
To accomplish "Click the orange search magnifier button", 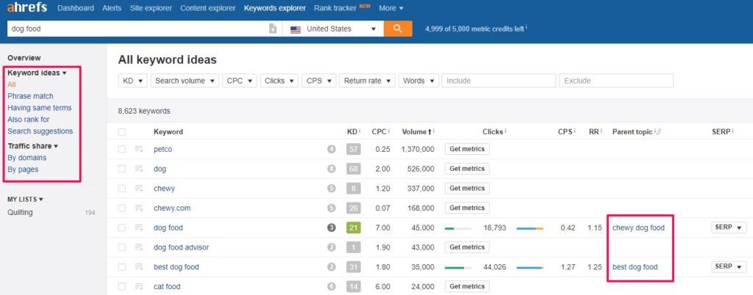I will pos(398,29).
